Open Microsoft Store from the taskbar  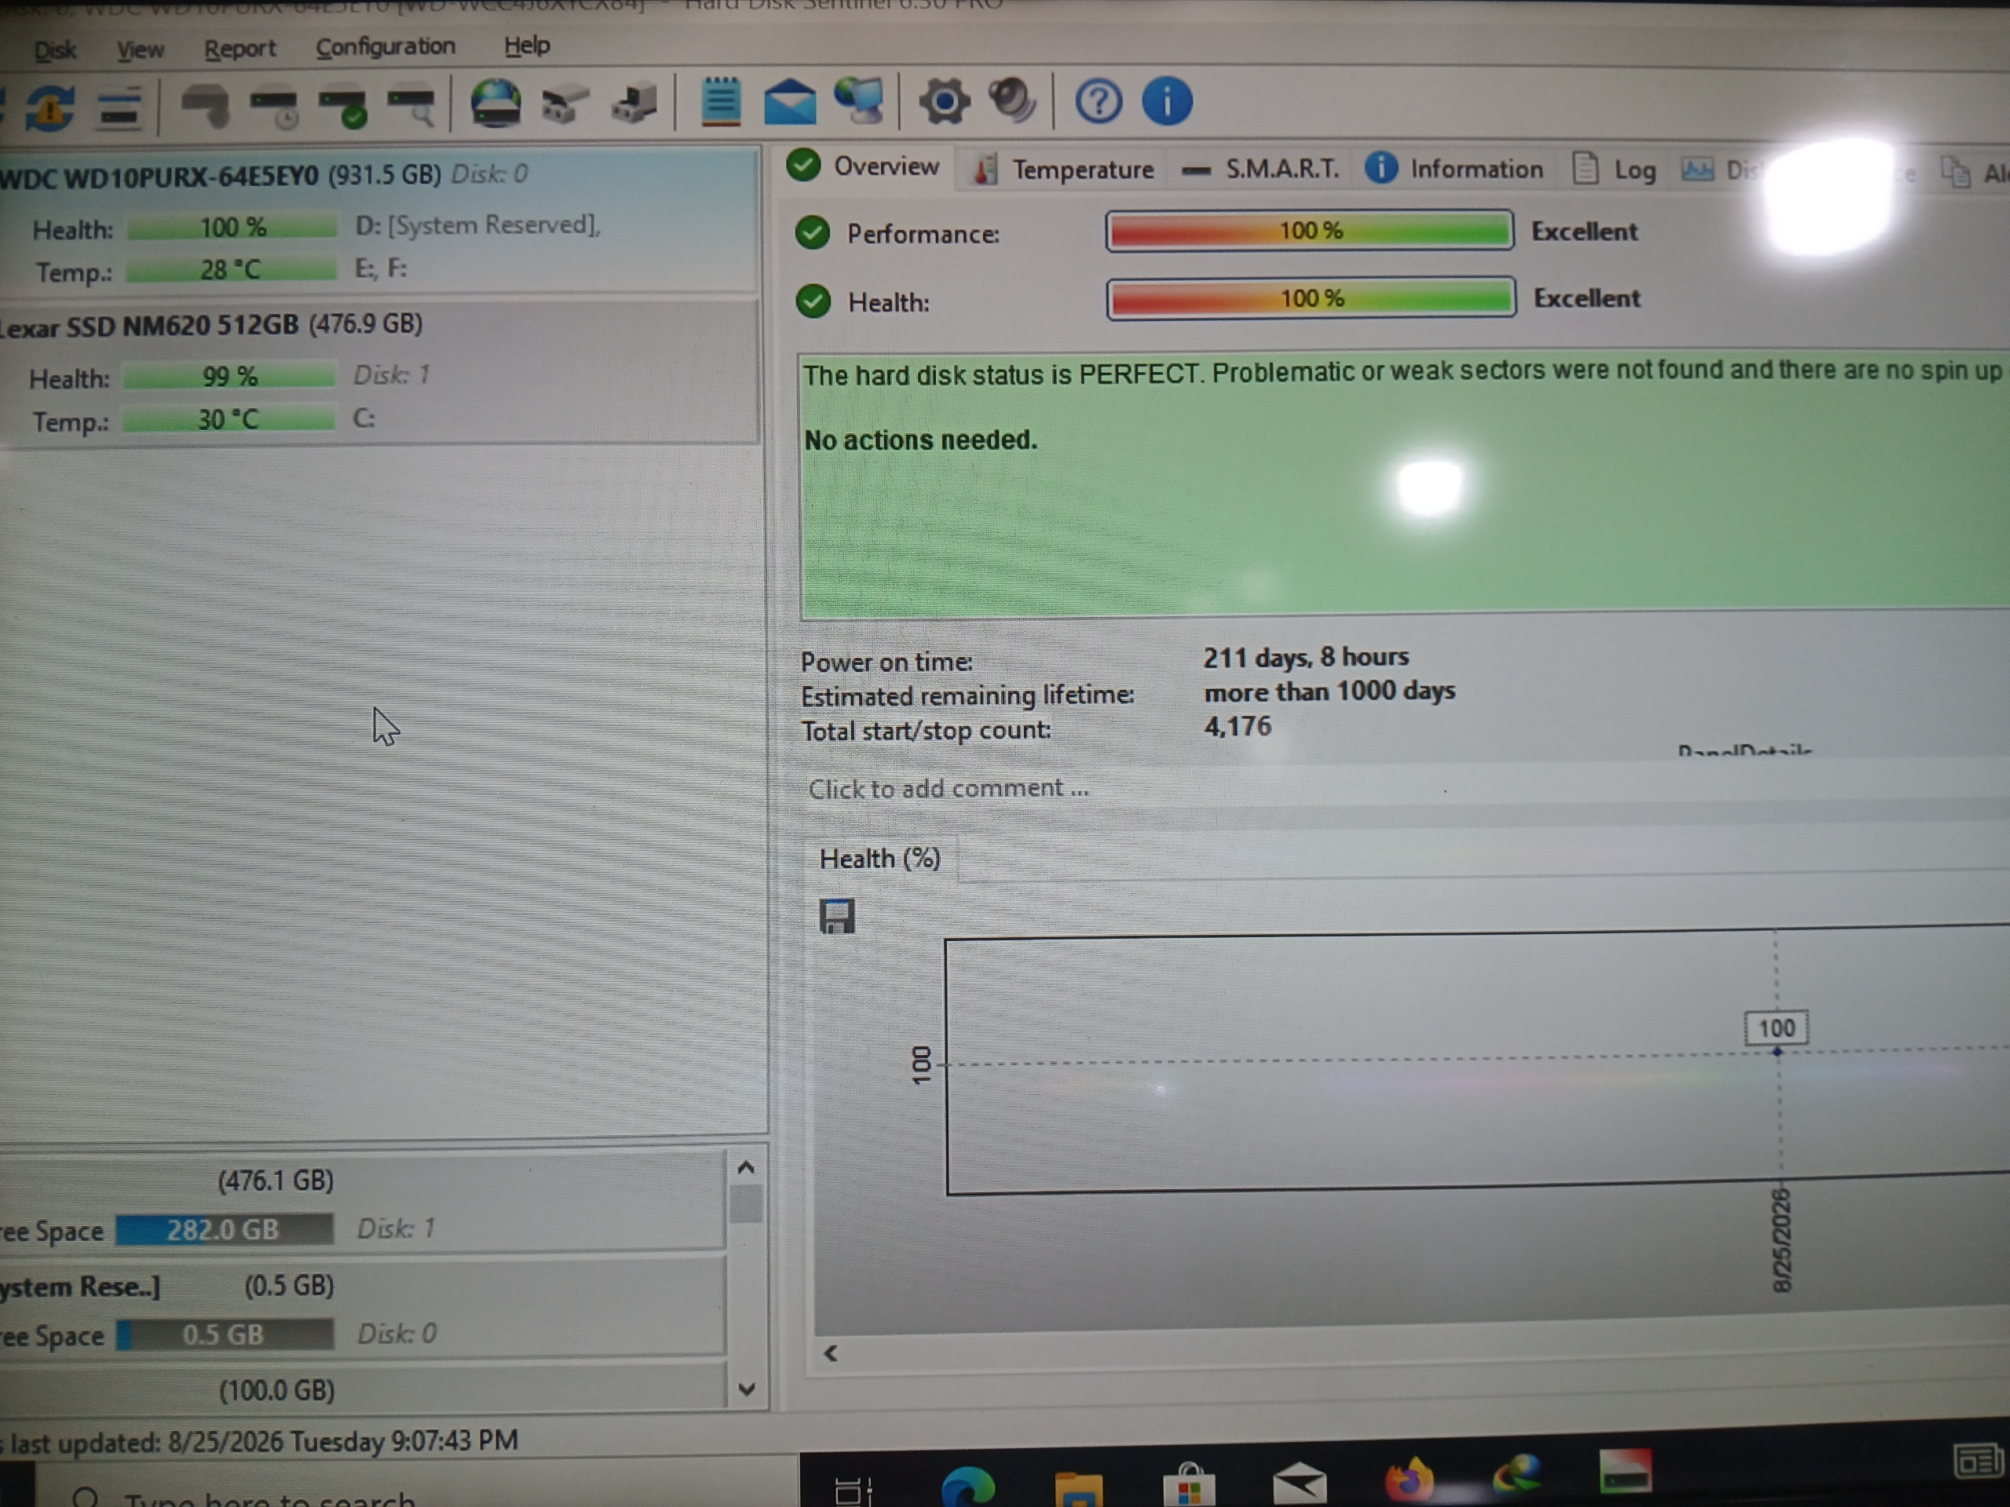[1189, 1485]
